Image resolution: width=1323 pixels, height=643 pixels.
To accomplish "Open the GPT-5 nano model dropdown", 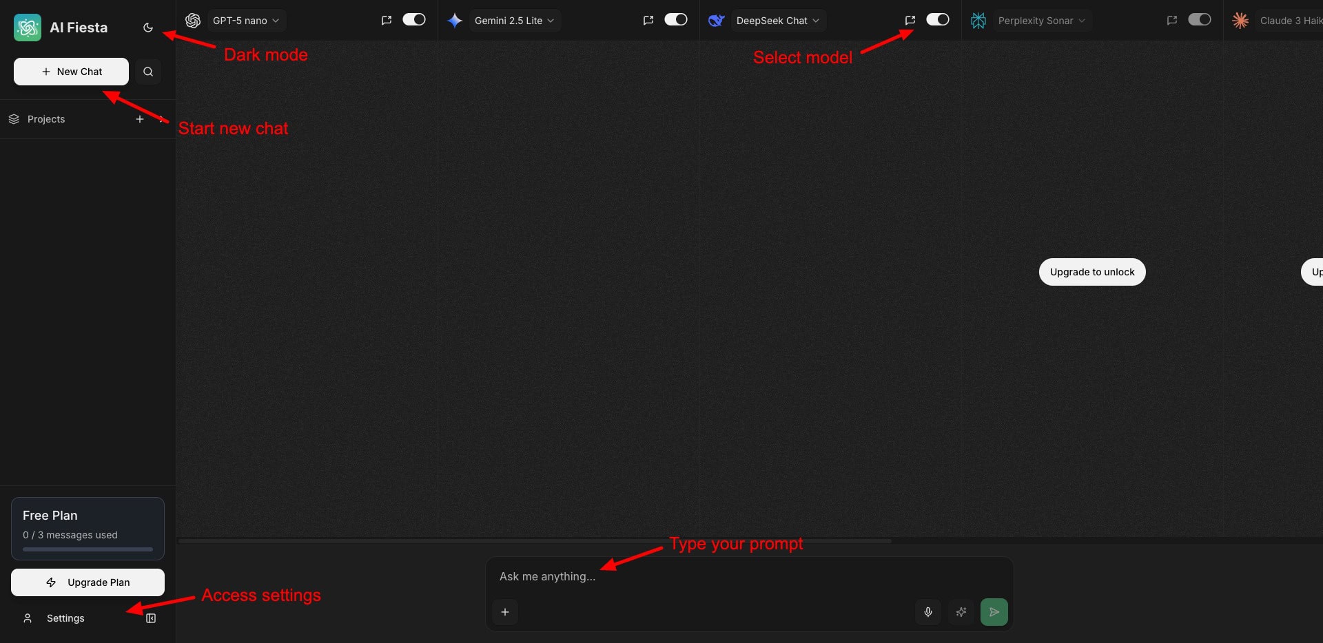I will point(246,21).
